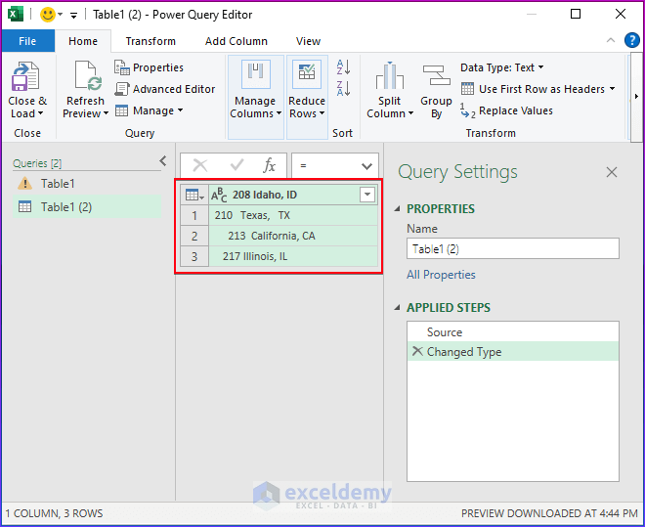
Task: Select the Table1 query with warning
Action: [x=87, y=184]
